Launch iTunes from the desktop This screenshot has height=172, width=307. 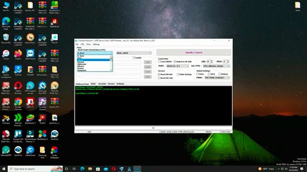click(x=6, y=54)
